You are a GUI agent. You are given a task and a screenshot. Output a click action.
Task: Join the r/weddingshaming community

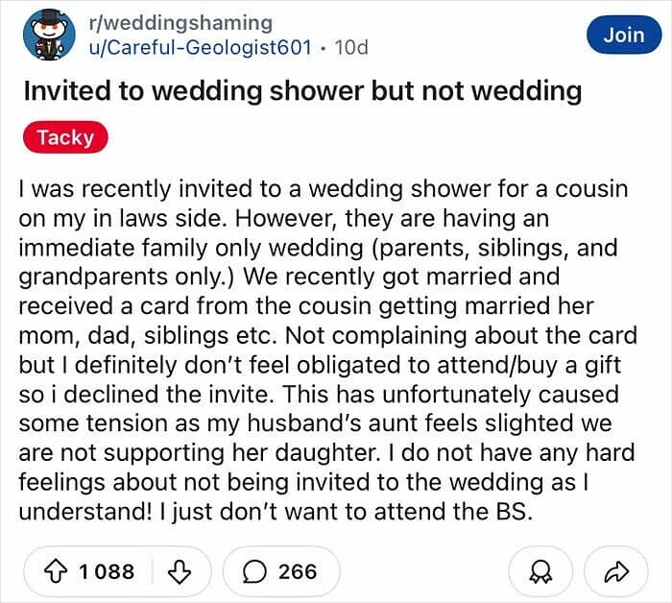(x=624, y=35)
